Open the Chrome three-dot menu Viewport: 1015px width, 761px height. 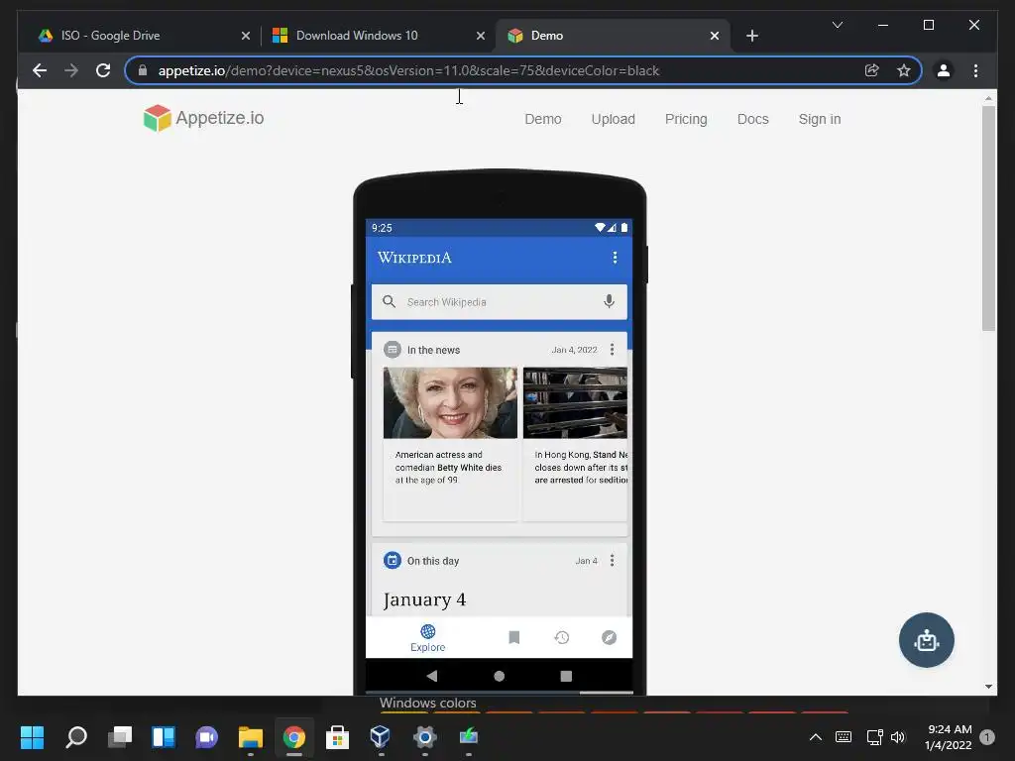tap(975, 70)
